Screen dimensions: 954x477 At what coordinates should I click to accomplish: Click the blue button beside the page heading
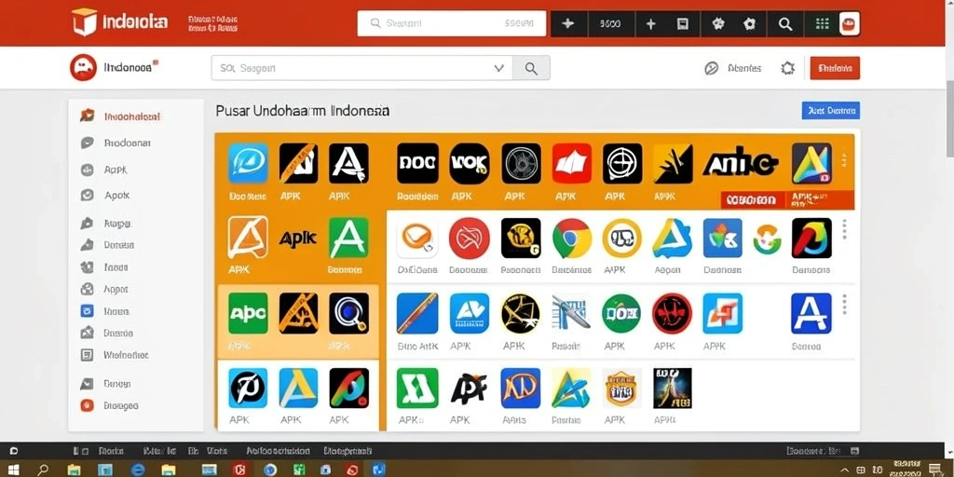coord(830,110)
